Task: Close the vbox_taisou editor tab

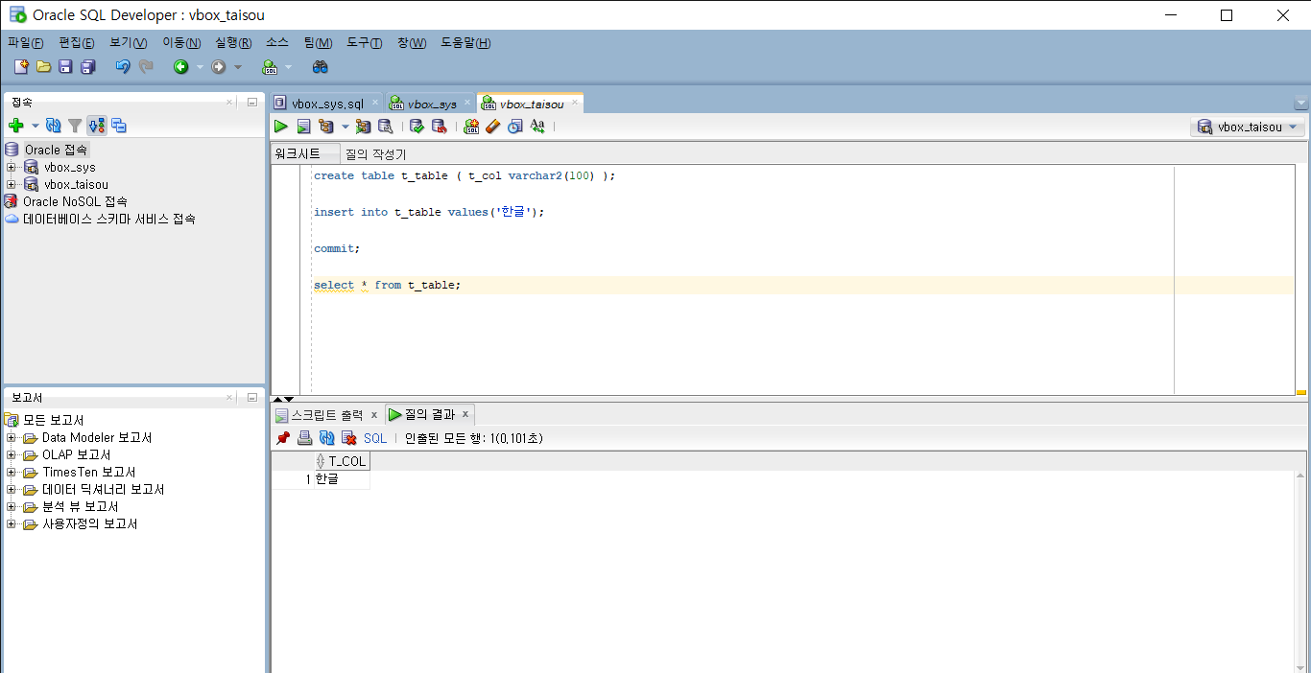Action: tap(575, 102)
